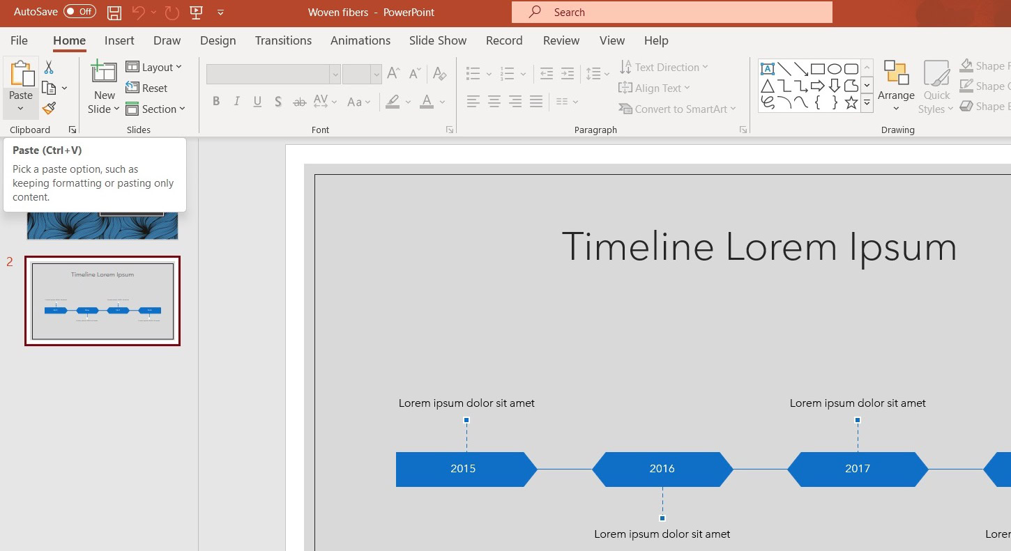Switch to the Design tab
Image resolution: width=1011 pixels, height=551 pixels.
coord(218,40)
